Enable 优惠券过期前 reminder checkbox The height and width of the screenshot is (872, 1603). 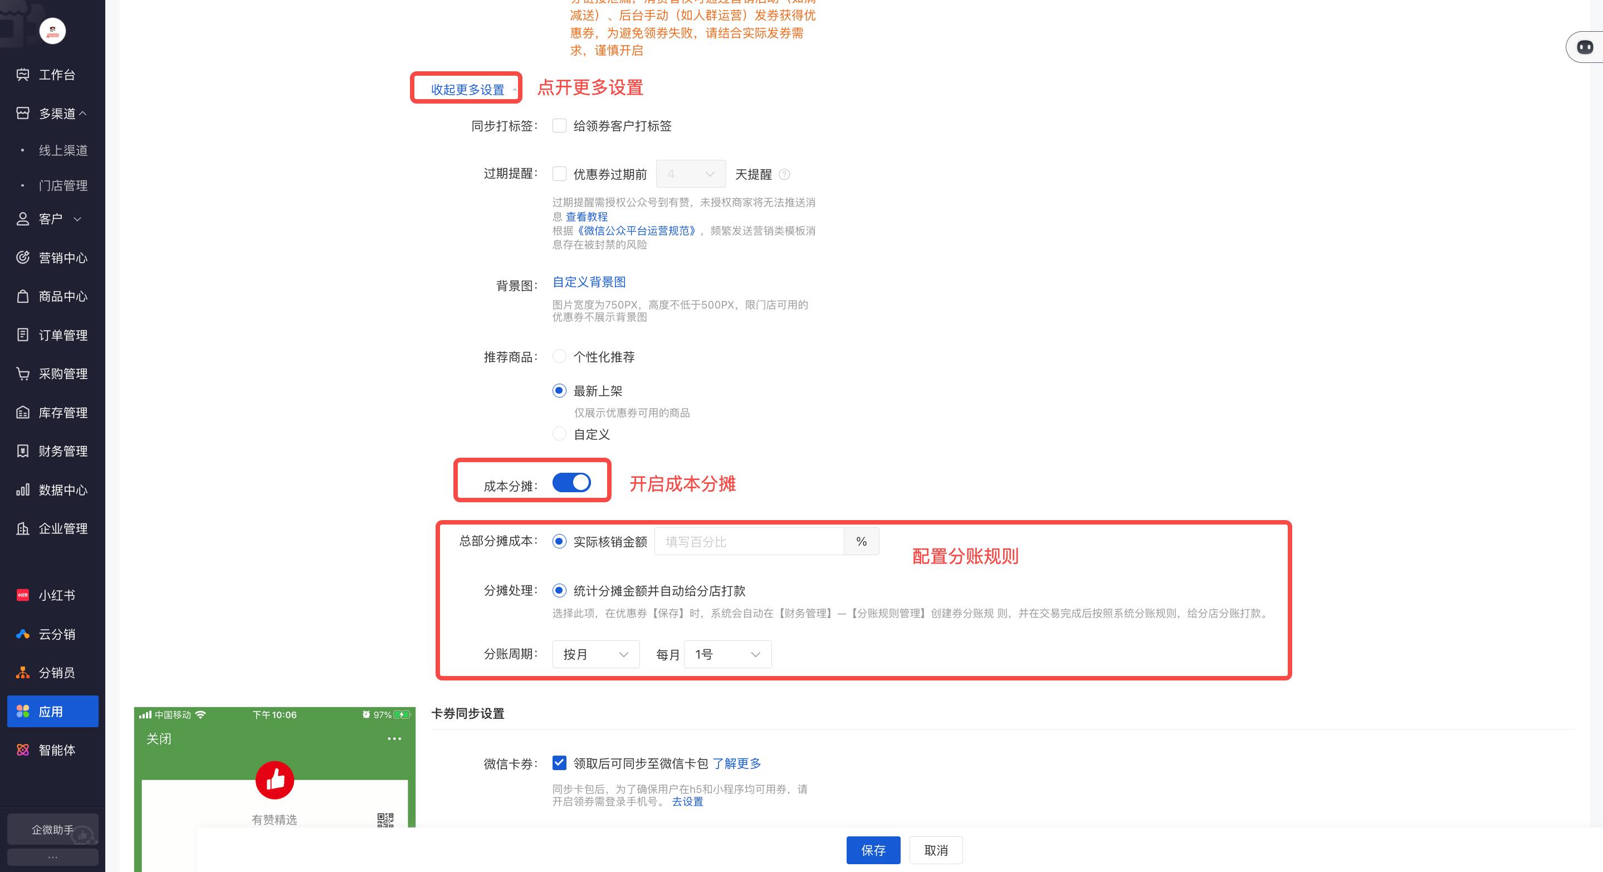[x=559, y=174]
